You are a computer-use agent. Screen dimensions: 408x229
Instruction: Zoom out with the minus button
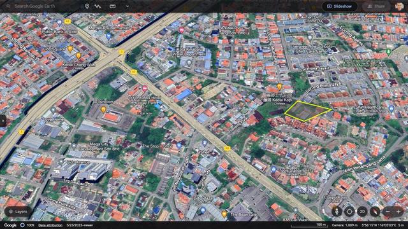tap(388, 212)
